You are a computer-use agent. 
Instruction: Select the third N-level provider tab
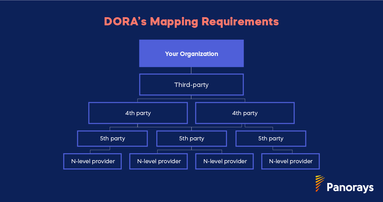224,161
